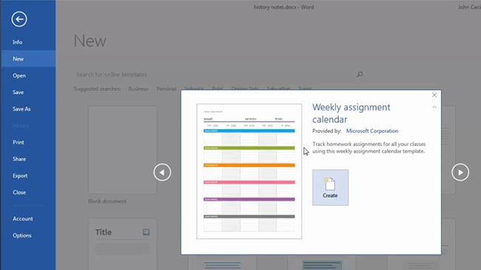Image resolution: width=481 pixels, height=270 pixels.
Task: Click the search magnifier icon
Action: 360,75
